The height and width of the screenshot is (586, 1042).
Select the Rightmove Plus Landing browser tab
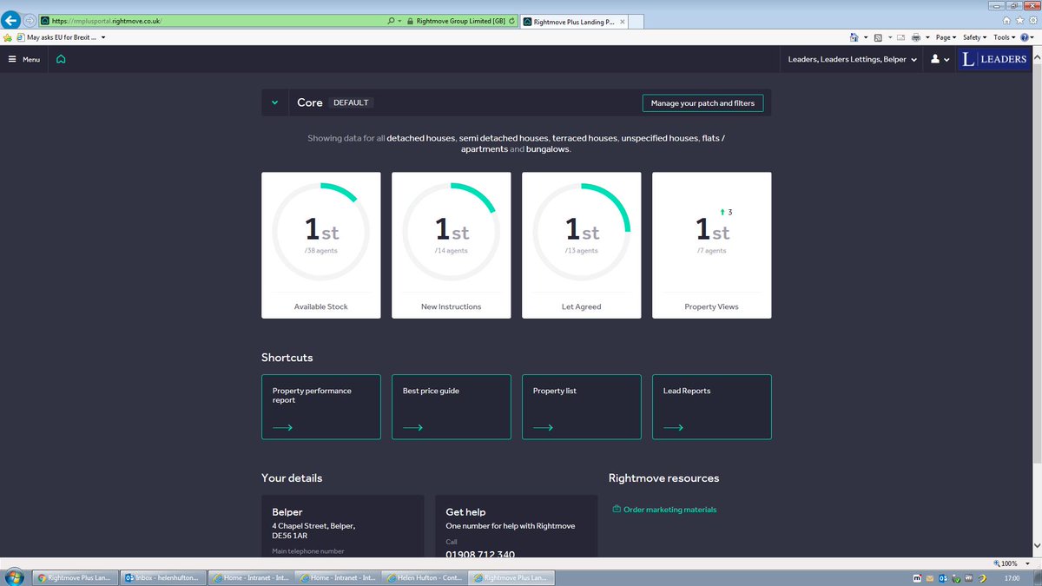click(573, 20)
